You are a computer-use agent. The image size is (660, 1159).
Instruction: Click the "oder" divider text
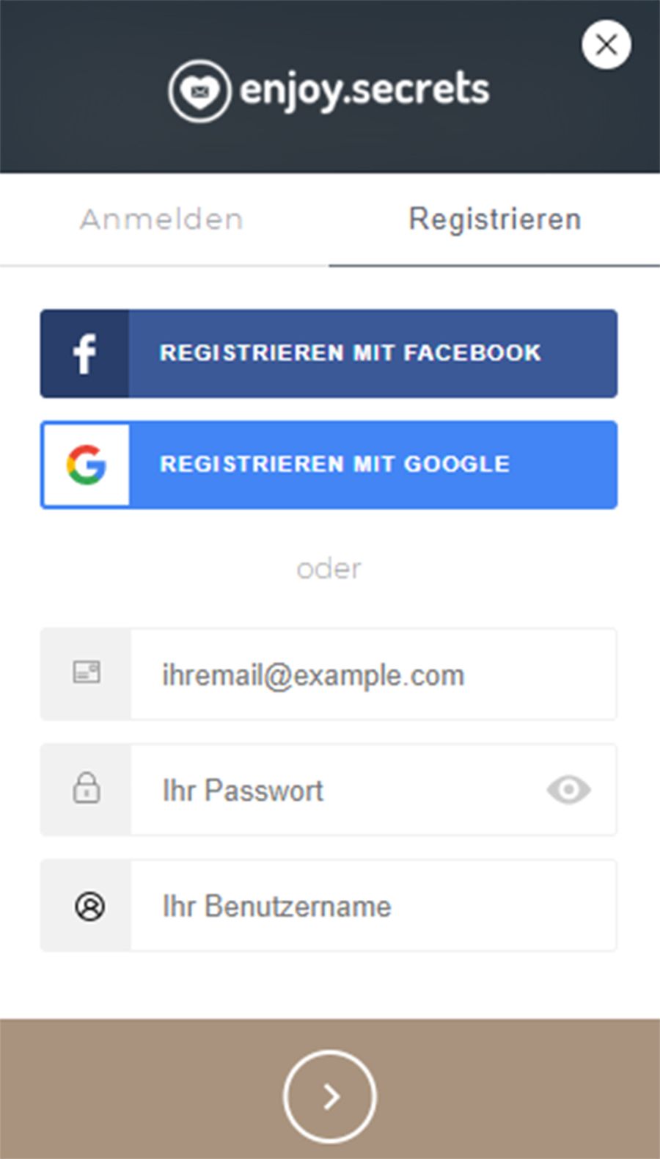pyautogui.click(x=329, y=569)
